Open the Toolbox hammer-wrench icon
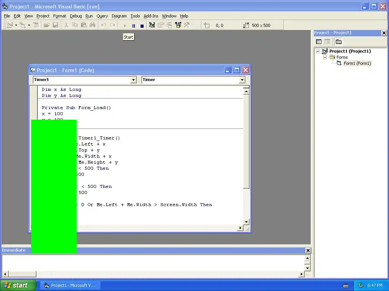 [x=187, y=25]
